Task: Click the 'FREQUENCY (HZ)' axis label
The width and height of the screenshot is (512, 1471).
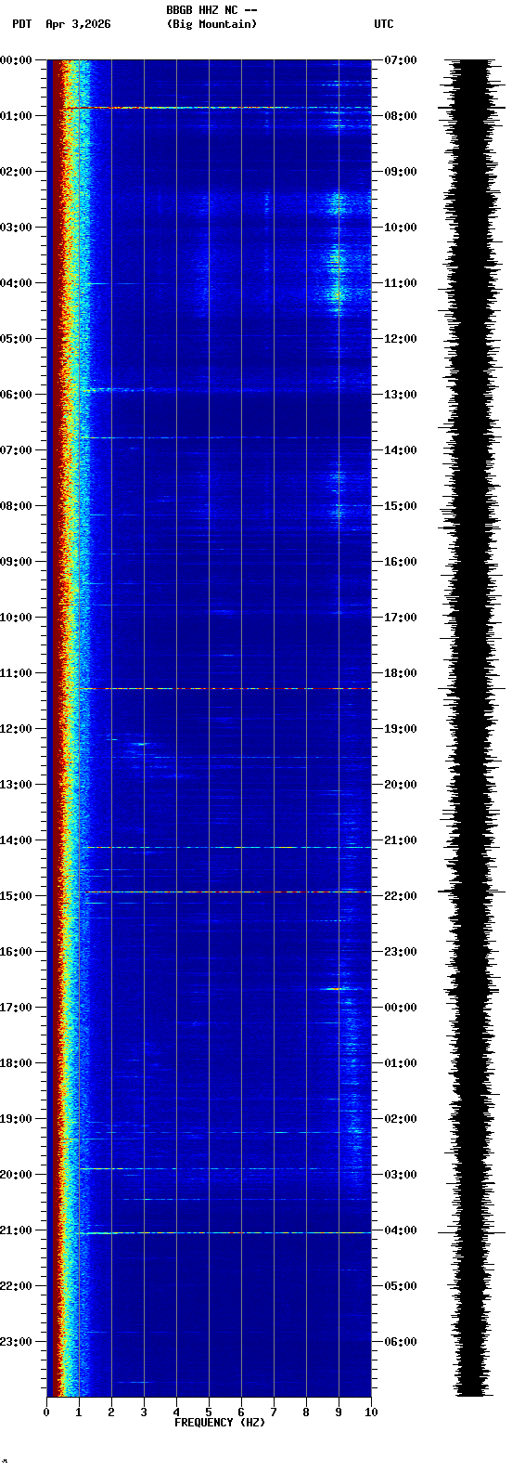Action: click(220, 1423)
